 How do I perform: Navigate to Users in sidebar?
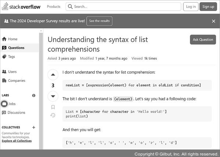pyautogui.click(x=12, y=72)
